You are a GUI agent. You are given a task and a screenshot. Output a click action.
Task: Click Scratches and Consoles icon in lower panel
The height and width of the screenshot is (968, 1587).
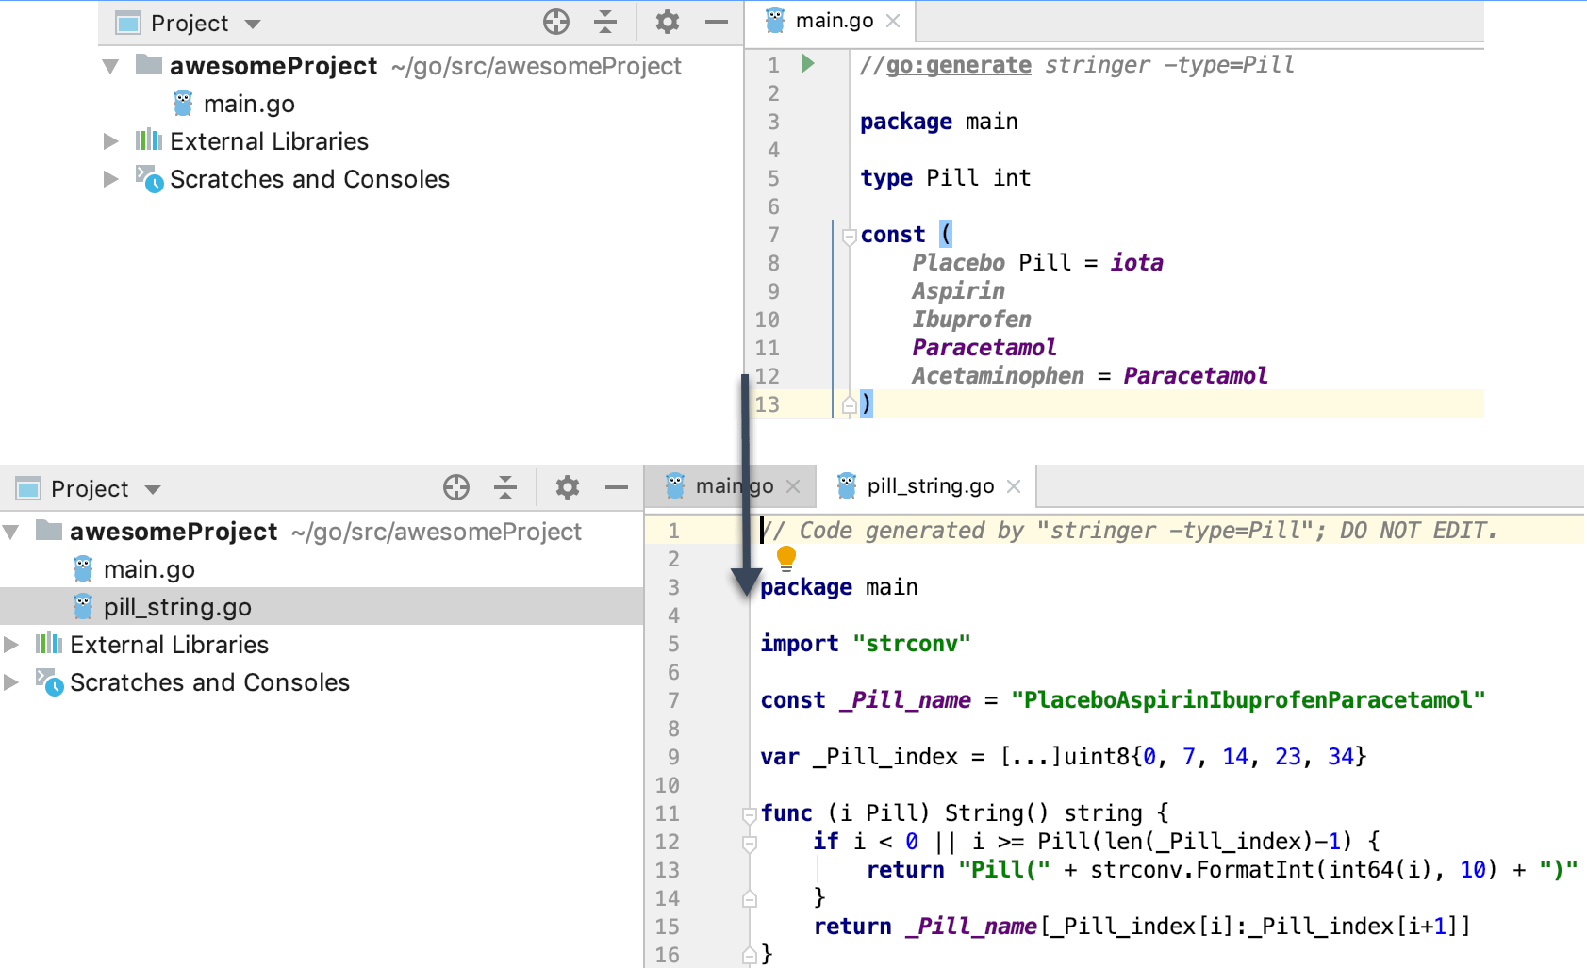pyautogui.click(x=49, y=681)
